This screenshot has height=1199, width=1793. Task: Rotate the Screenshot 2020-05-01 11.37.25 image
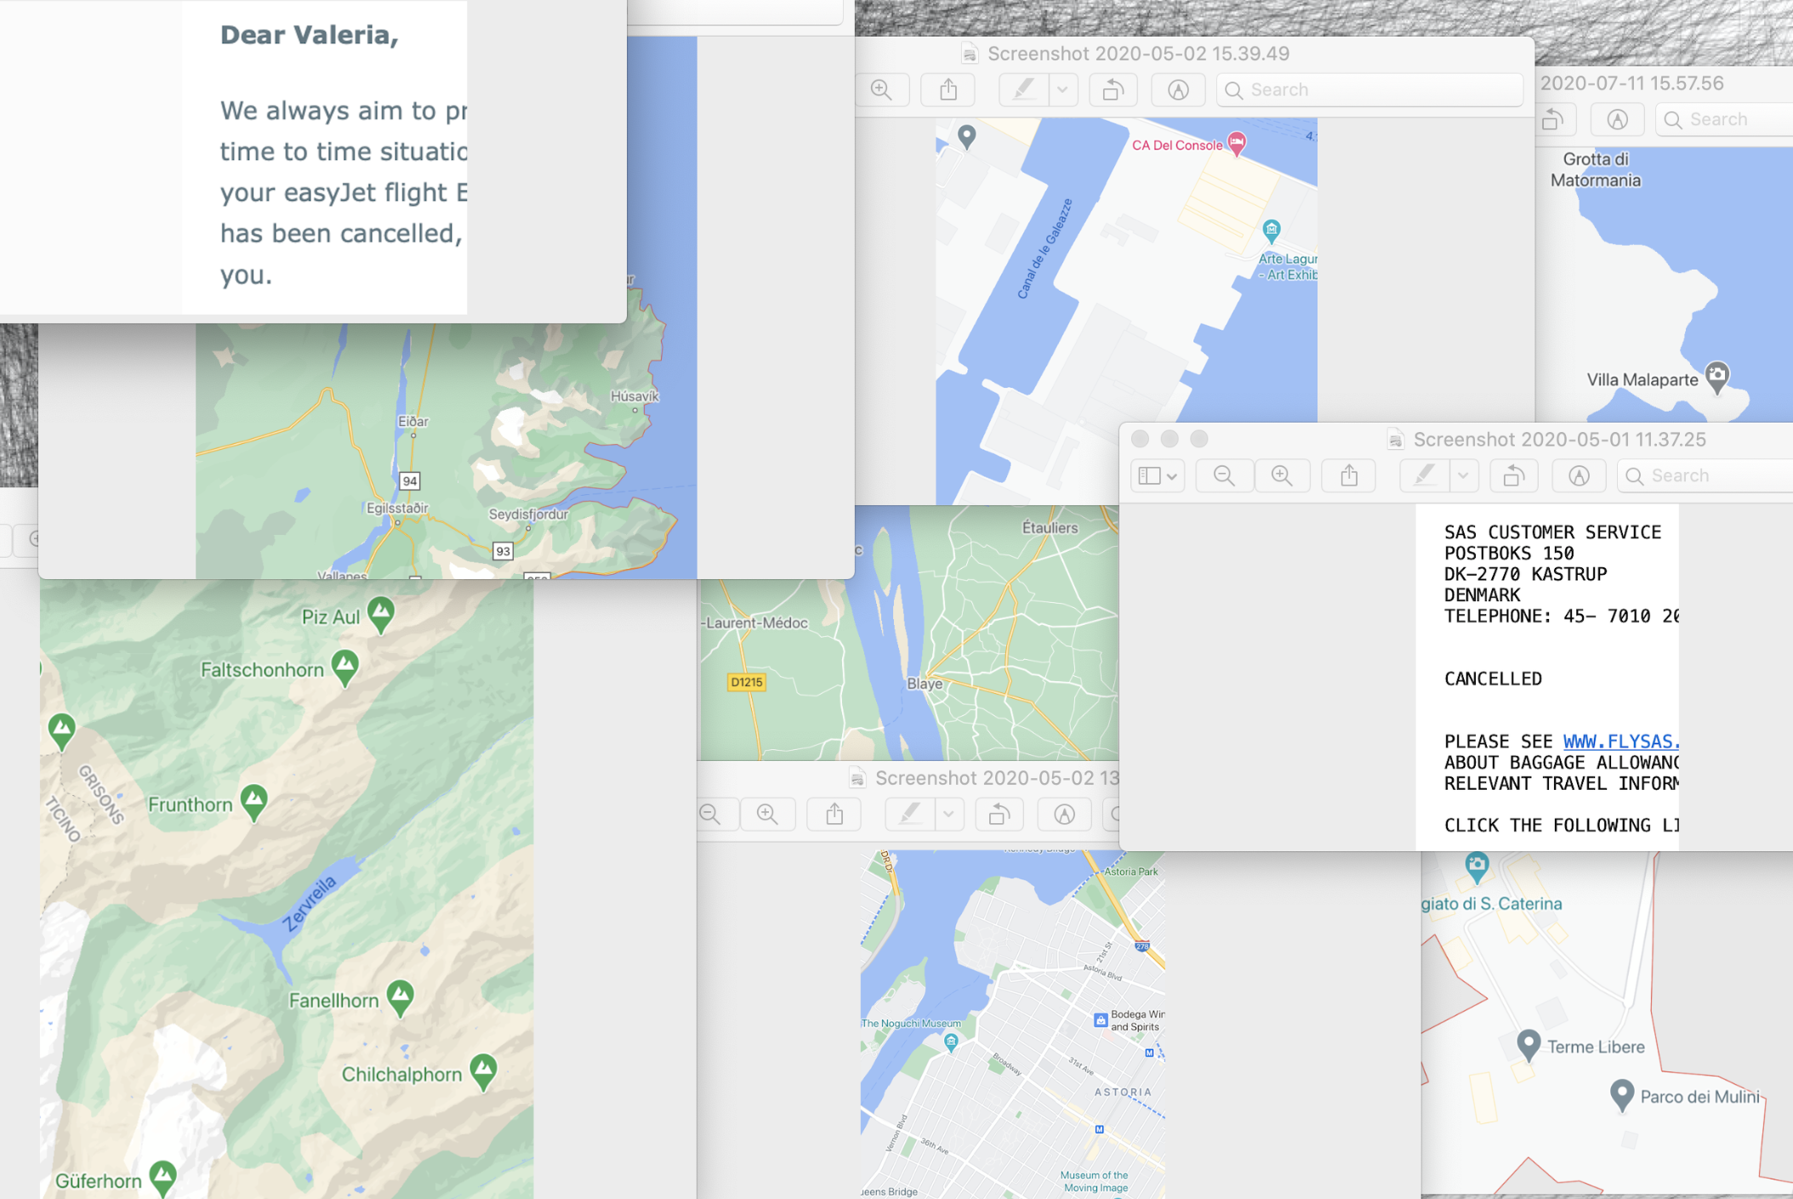point(1513,475)
